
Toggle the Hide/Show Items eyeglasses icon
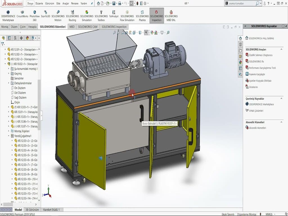click(130, 33)
